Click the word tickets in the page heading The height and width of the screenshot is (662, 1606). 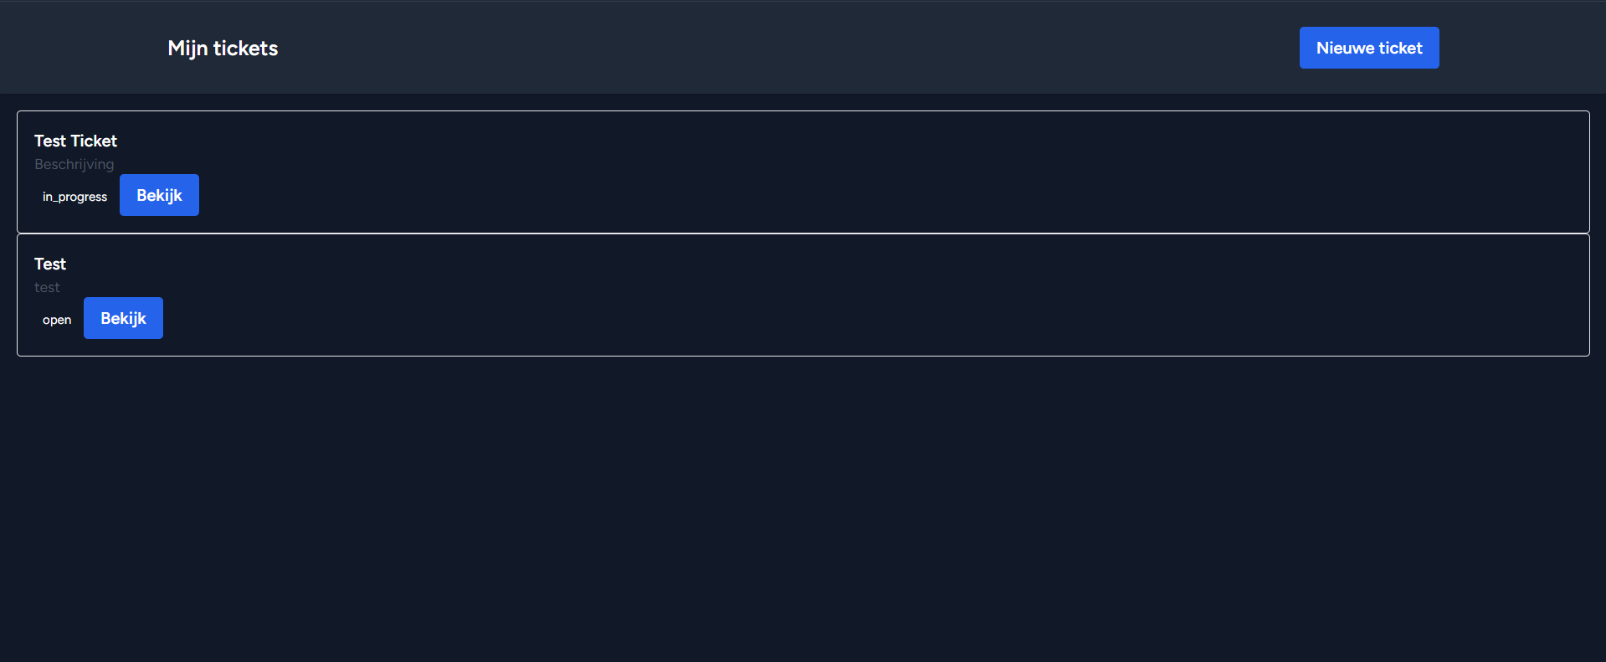(x=245, y=49)
